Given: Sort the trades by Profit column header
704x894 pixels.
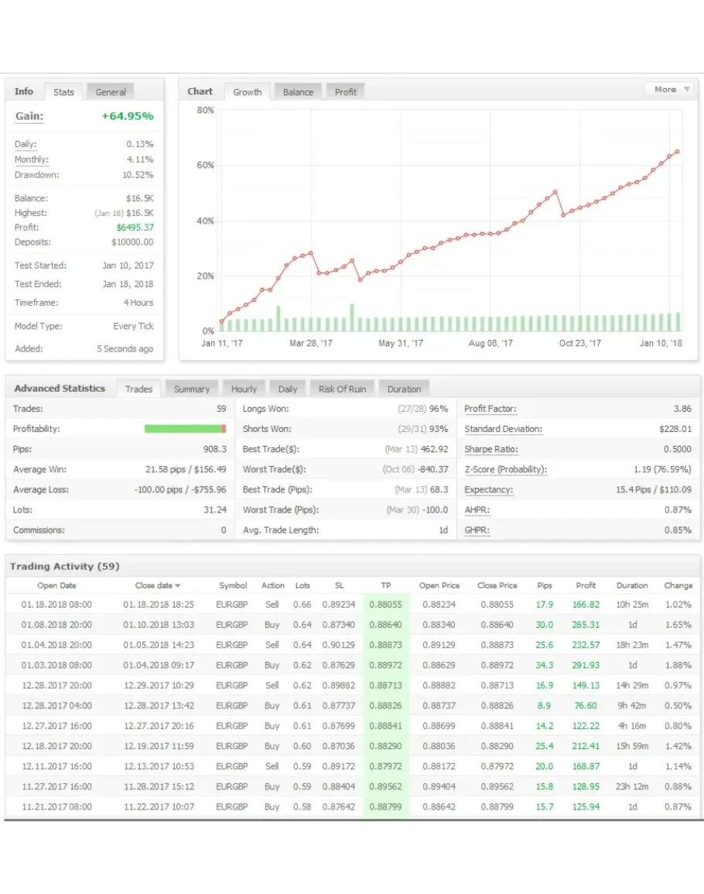Looking at the screenshot, I should coord(586,586).
